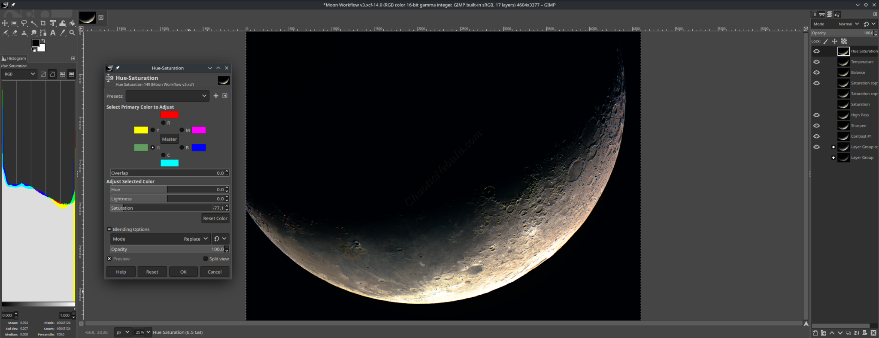This screenshot has width=879, height=338.
Task: Select the Rectangle Select tool
Action: click(14, 23)
